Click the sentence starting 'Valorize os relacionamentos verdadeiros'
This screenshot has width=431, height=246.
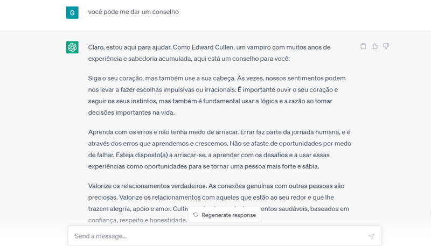pyautogui.click(x=147, y=186)
